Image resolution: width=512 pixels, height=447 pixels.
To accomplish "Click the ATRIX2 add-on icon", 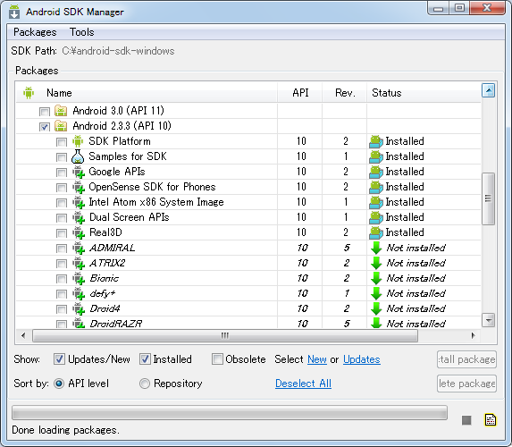I will [x=79, y=263].
